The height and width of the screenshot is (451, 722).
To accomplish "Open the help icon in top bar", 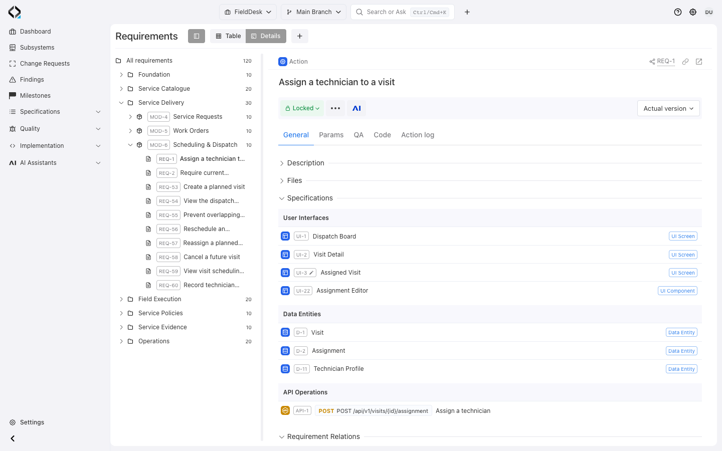I will (x=678, y=12).
